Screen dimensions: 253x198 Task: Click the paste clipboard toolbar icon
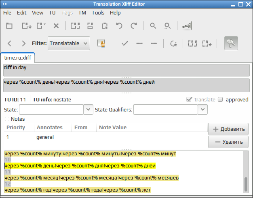pyautogui.click(x=105, y=26)
